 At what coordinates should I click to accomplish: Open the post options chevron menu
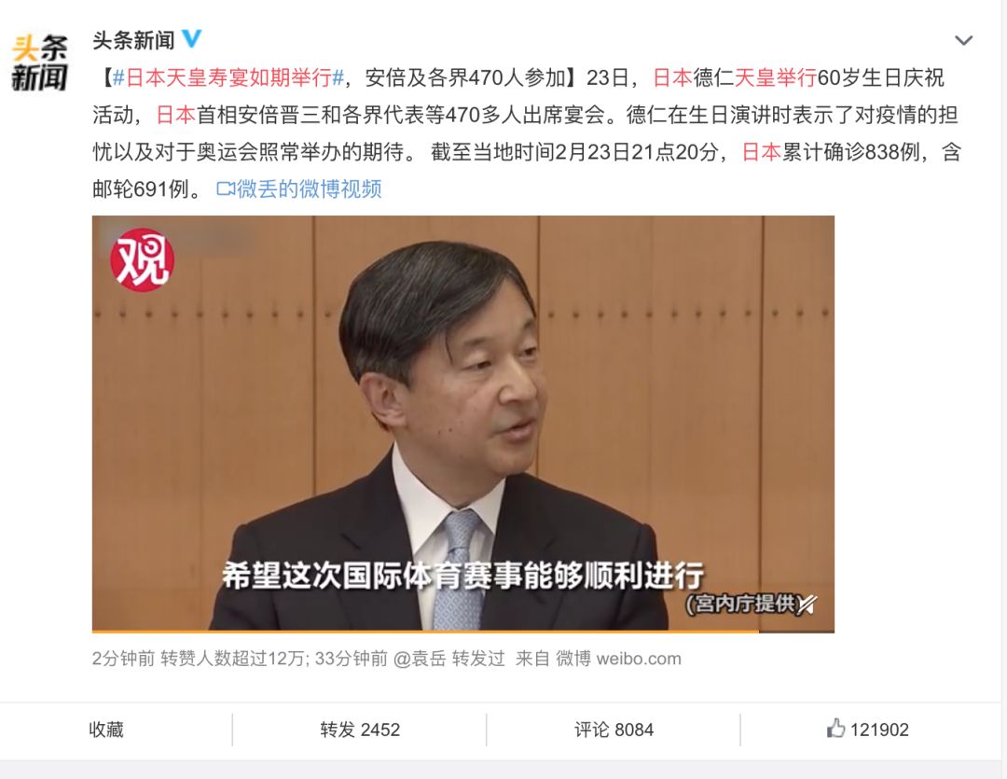(963, 40)
